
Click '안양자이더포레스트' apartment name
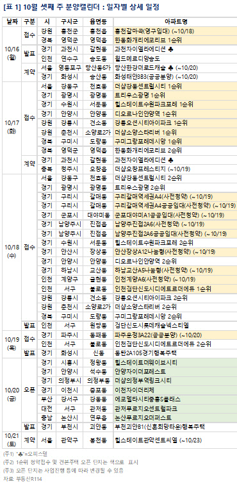pos(140,371)
